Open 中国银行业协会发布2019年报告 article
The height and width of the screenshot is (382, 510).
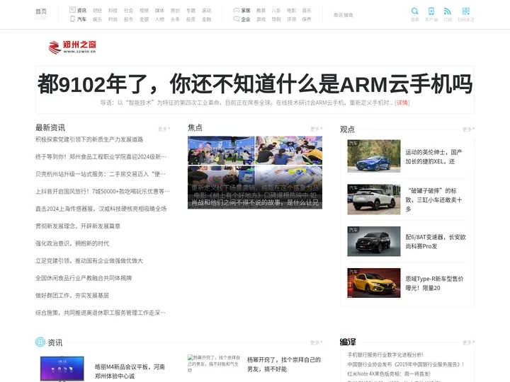[x=406, y=364]
